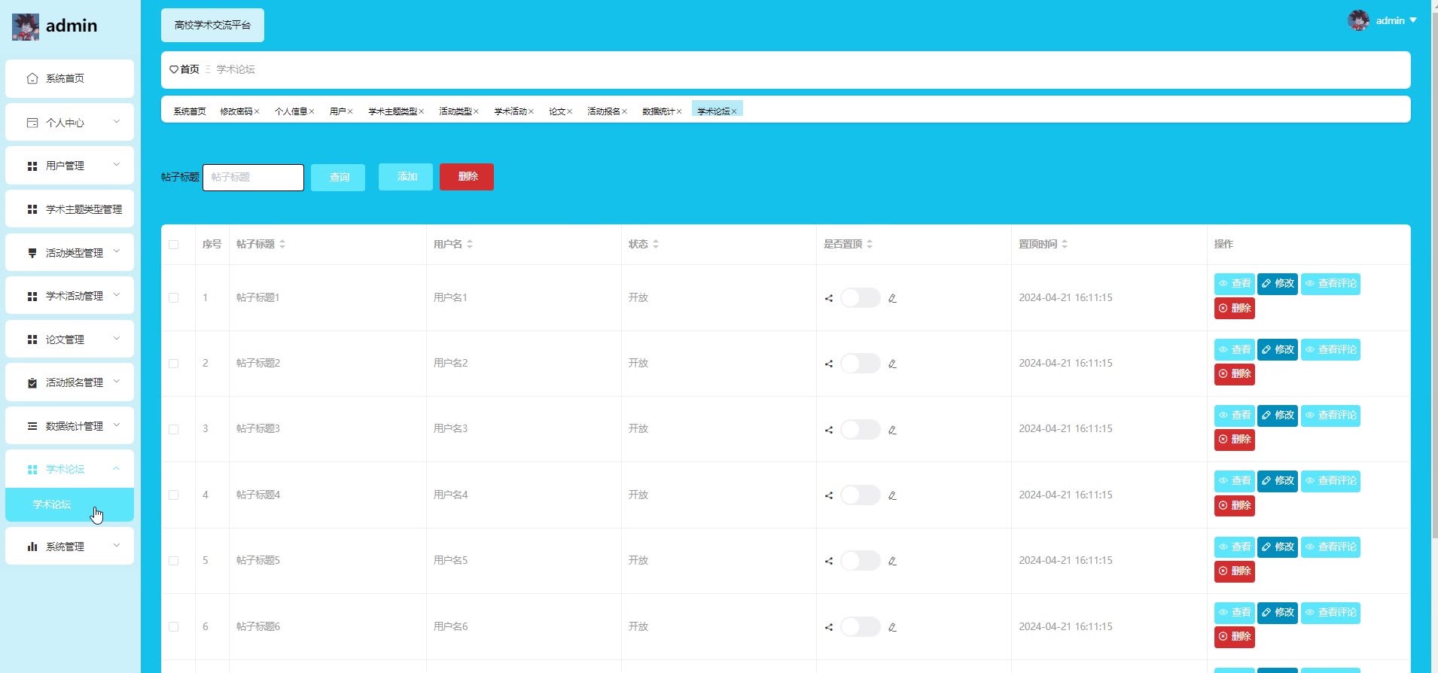
Task: Check the checkbox for row 帖子标题6
Action: pos(174,627)
